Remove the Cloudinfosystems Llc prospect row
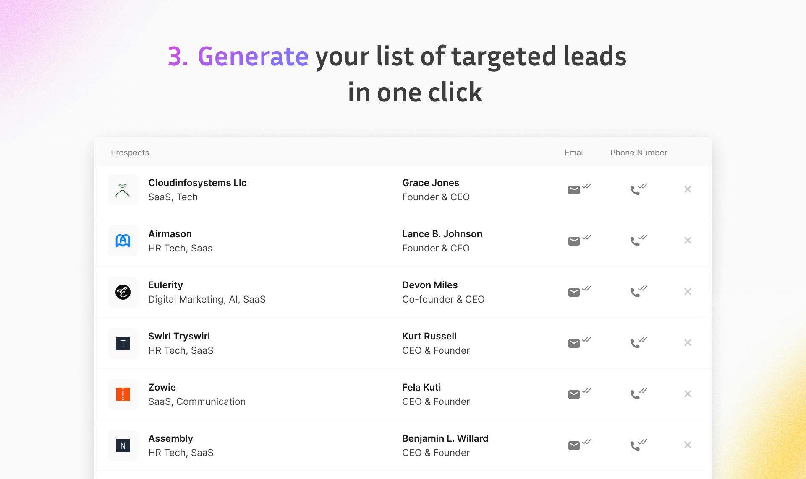This screenshot has height=479, width=806. pyautogui.click(x=688, y=189)
